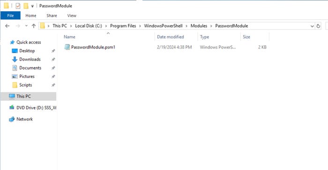Select PasswordModule in breadcrumb path
The height and width of the screenshot is (170, 328).
(231, 26)
